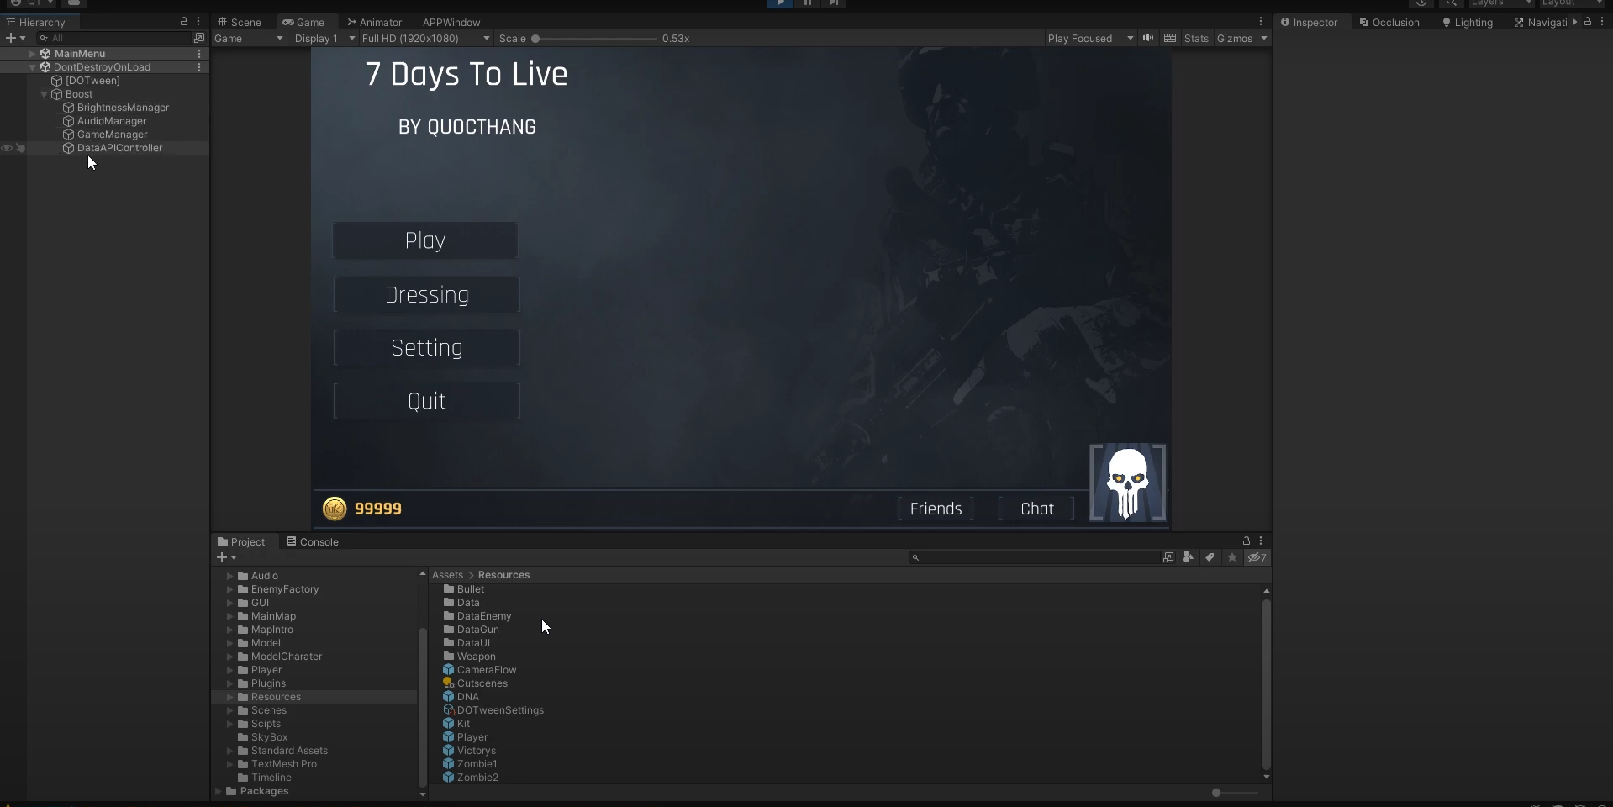The height and width of the screenshot is (807, 1613).
Task: Toggle the Project panel lock icon
Action: tap(1247, 541)
